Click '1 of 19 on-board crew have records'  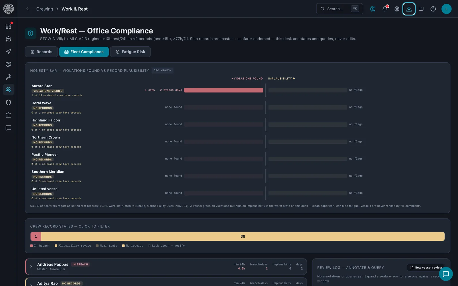57,96
